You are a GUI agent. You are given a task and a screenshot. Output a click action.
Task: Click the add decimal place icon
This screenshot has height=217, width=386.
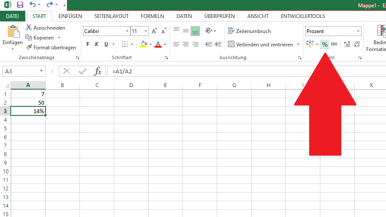click(347, 44)
